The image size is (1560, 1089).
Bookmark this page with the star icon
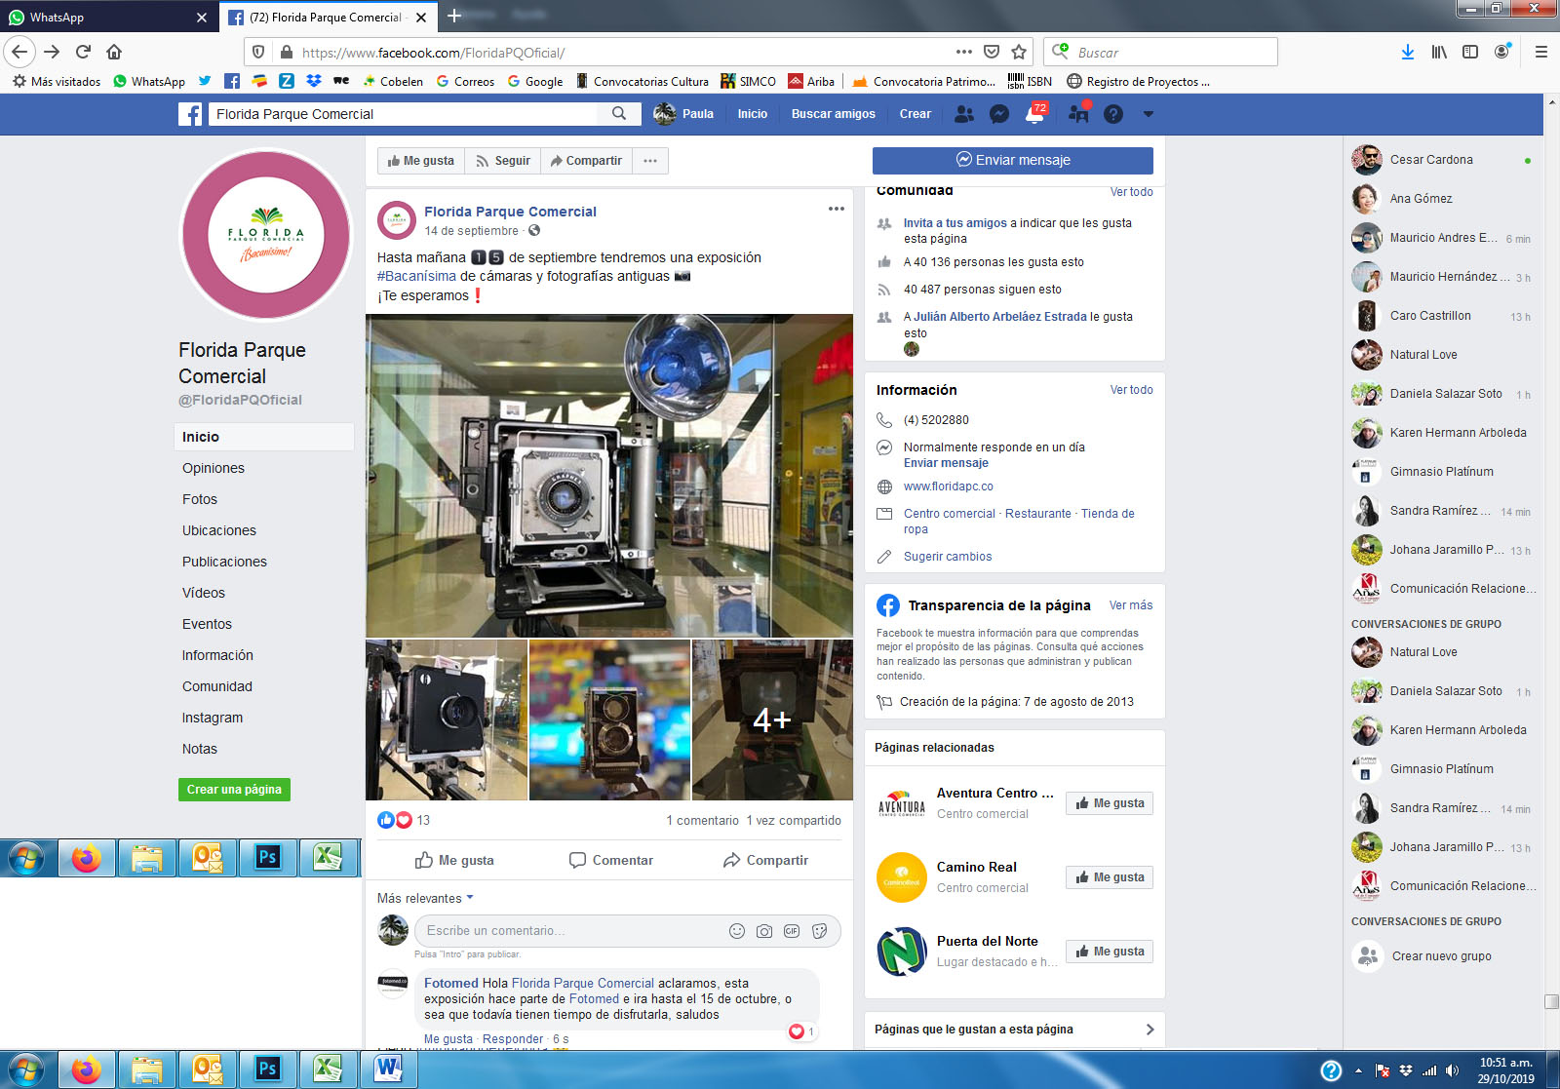[1019, 52]
